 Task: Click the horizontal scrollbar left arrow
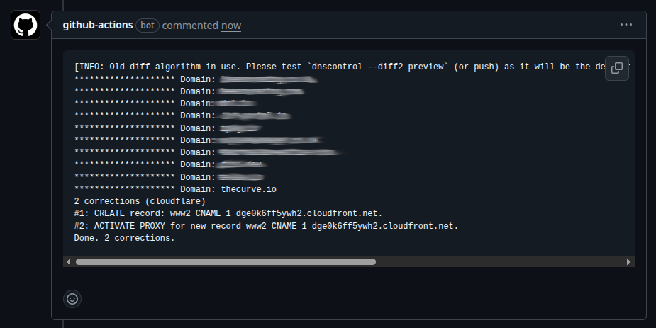click(x=69, y=262)
